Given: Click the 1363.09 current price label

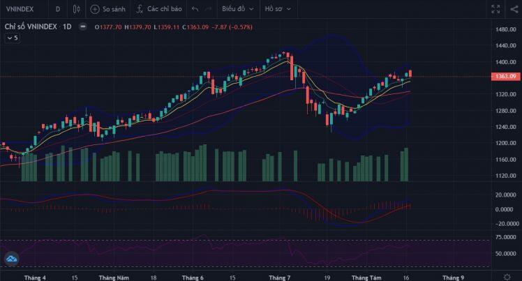Looking at the screenshot, I should pyautogui.click(x=506, y=77).
